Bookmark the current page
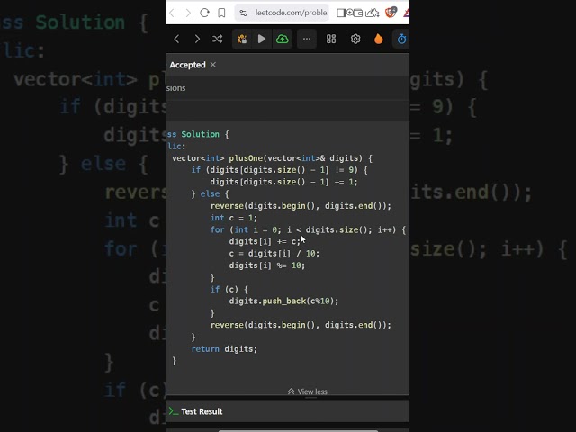This screenshot has width=576, height=432. pyautogui.click(x=221, y=13)
